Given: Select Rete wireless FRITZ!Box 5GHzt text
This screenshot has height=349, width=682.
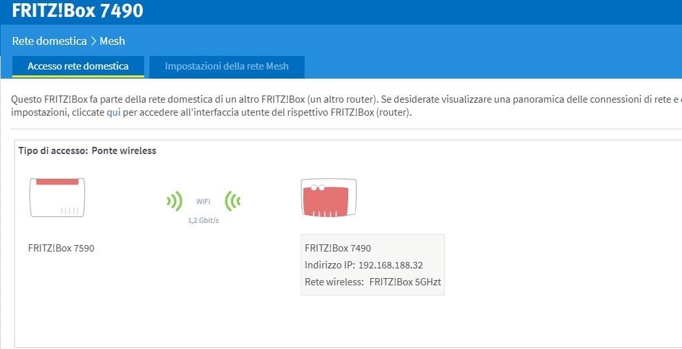Looking at the screenshot, I should point(373,282).
